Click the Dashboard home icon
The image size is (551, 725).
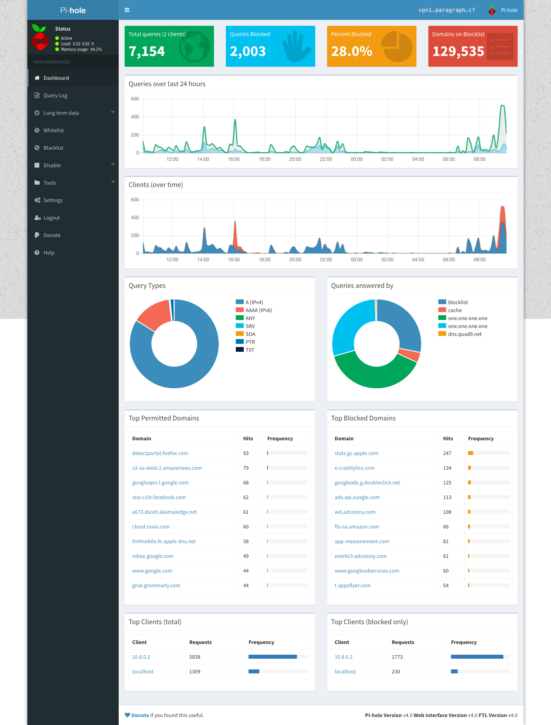pyautogui.click(x=37, y=78)
